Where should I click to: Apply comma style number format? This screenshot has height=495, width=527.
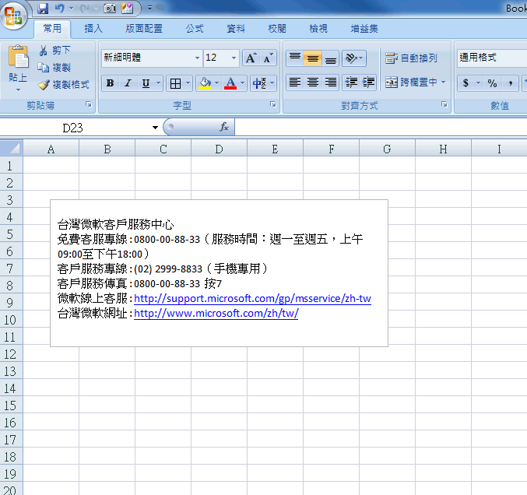[x=511, y=83]
